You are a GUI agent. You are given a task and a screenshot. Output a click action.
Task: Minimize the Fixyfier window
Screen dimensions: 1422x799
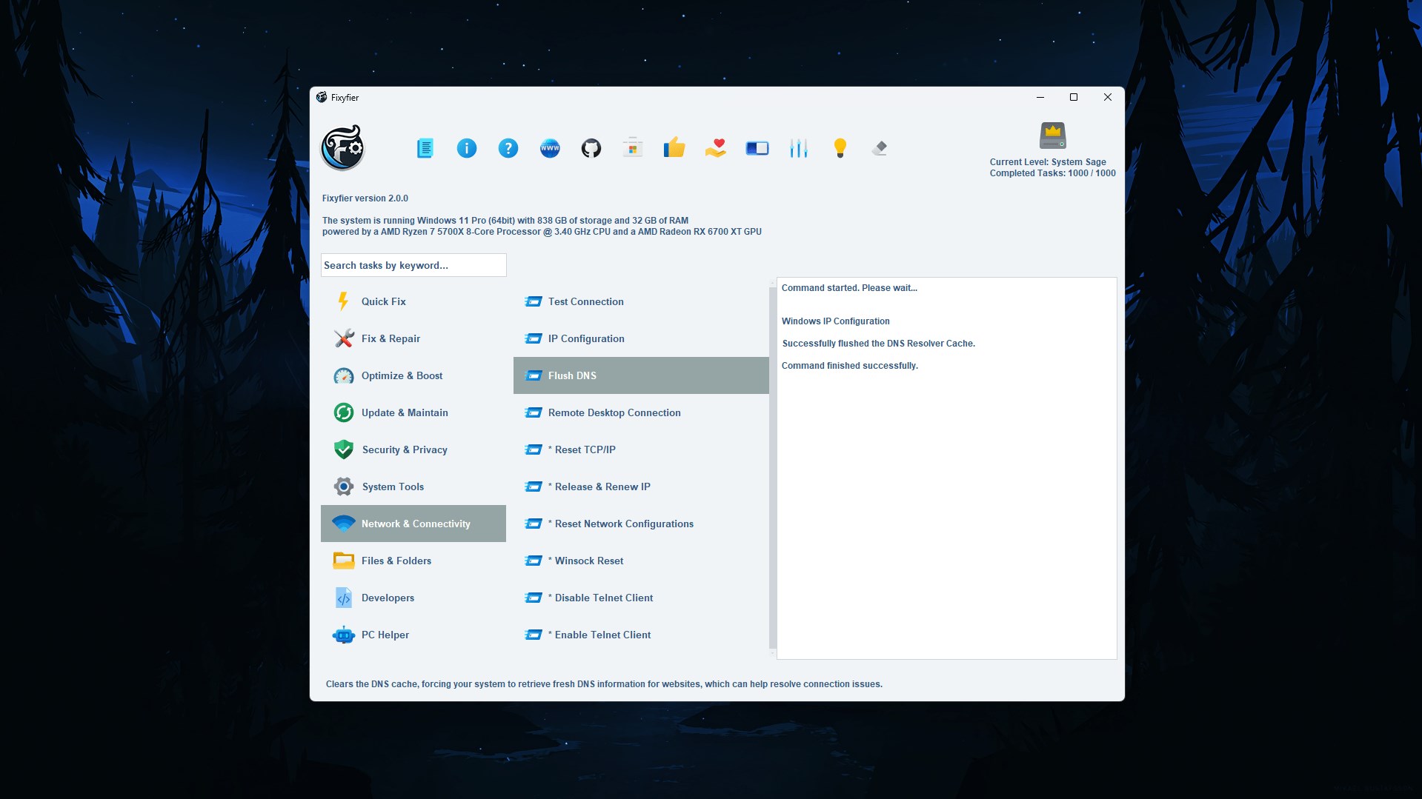[x=1040, y=97]
